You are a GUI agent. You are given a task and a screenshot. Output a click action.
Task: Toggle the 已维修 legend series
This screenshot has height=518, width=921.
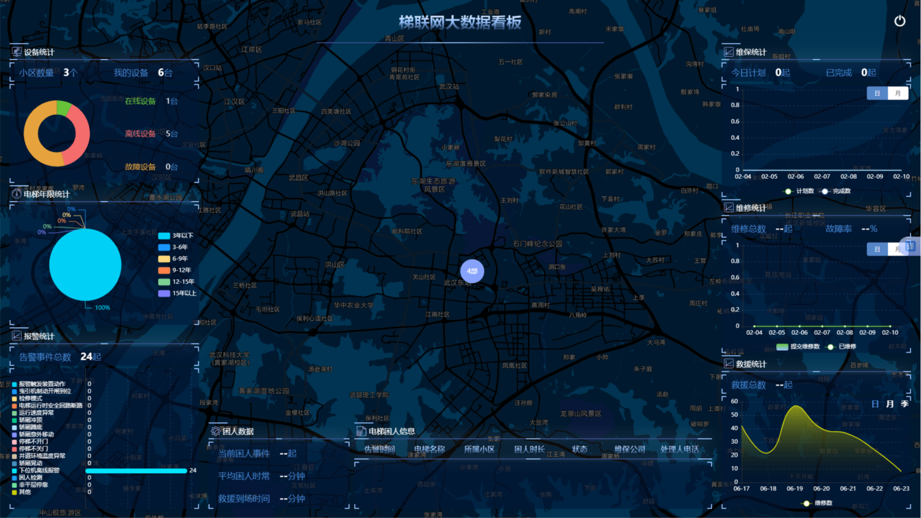click(831, 347)
